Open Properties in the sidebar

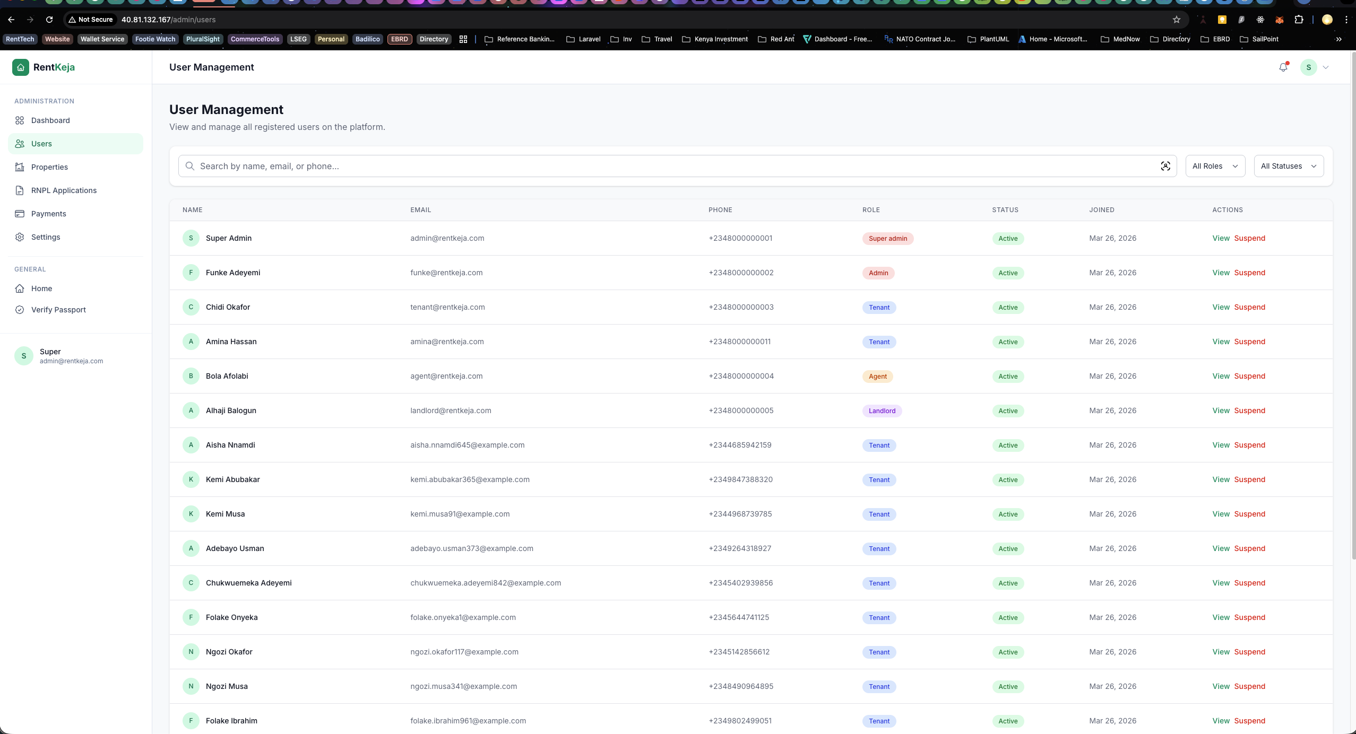click(49, 167)
